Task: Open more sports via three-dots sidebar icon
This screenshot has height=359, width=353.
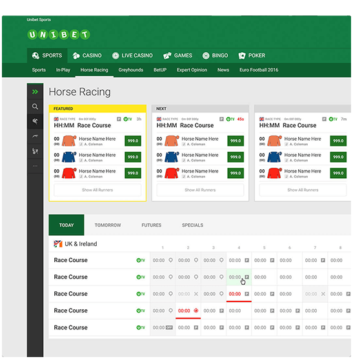Action: coord(35,166)
